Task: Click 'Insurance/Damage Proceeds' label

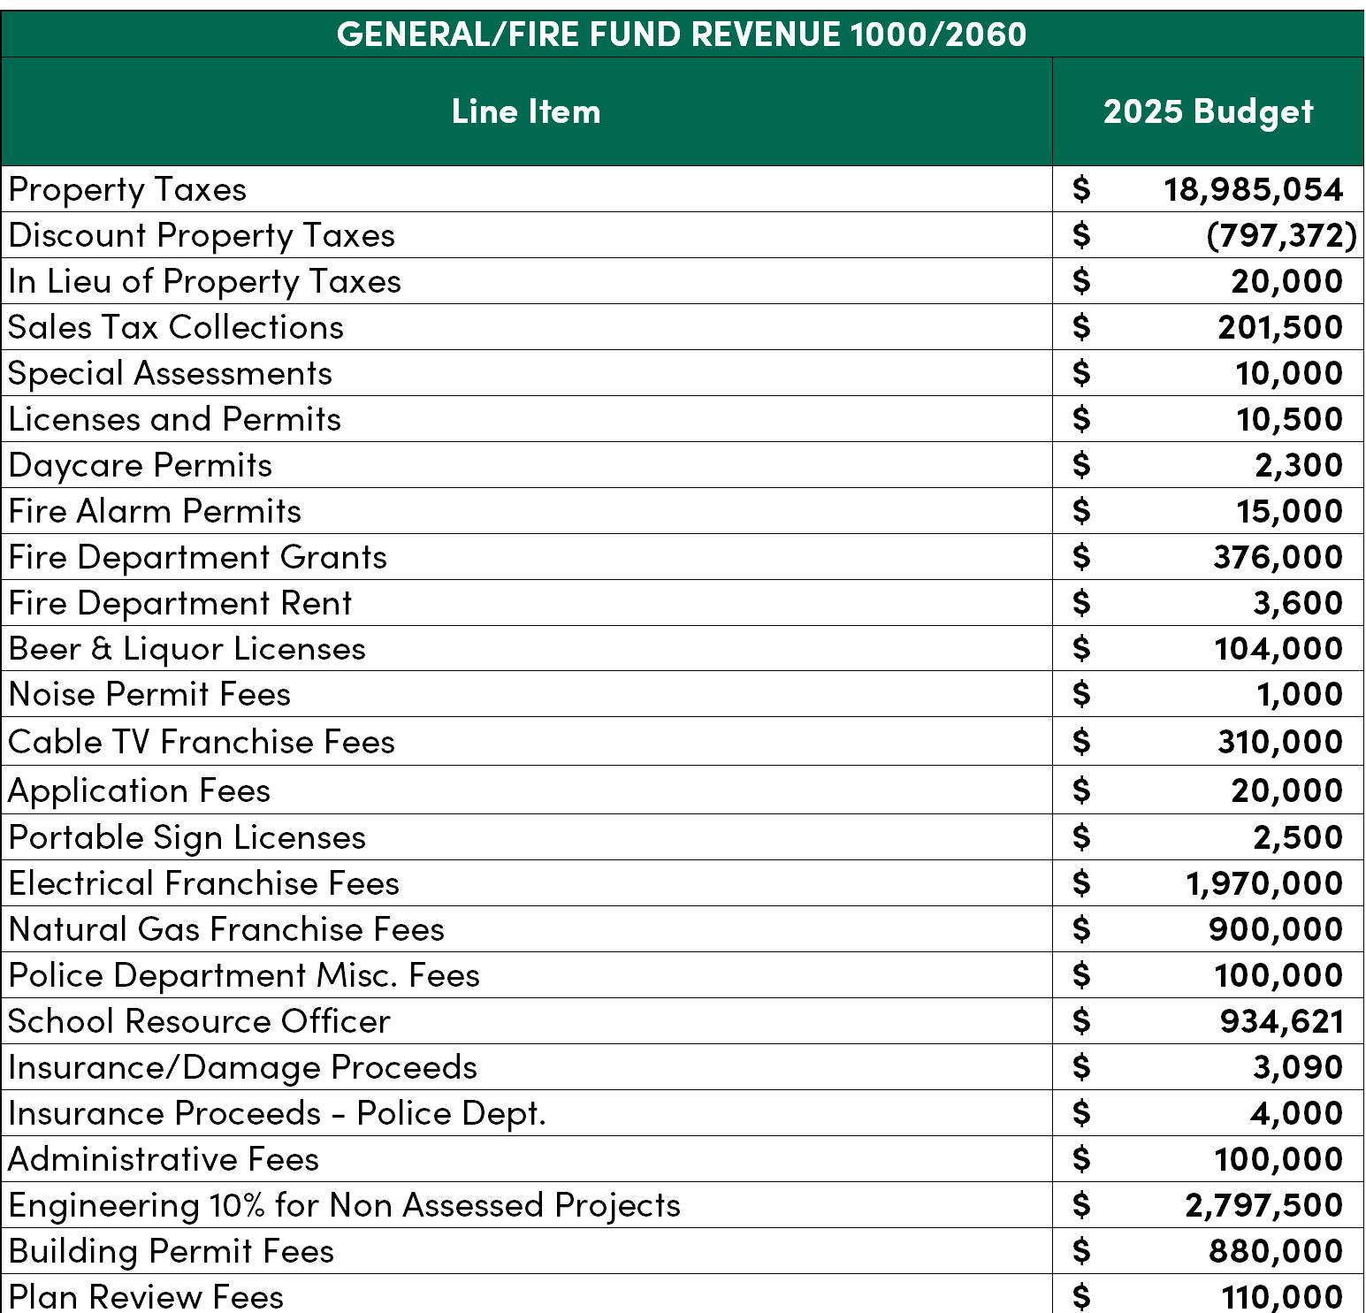Action: (242, 1068)
